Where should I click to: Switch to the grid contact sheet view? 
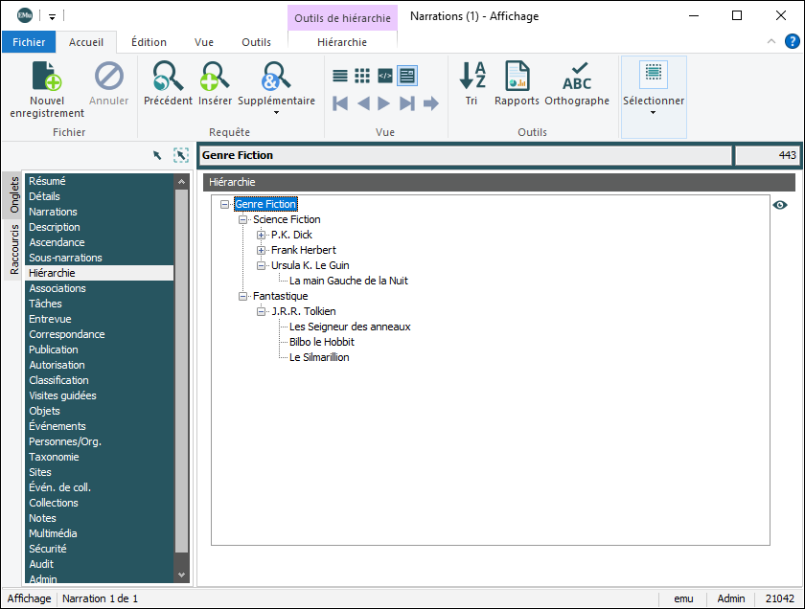coord(362,76)
